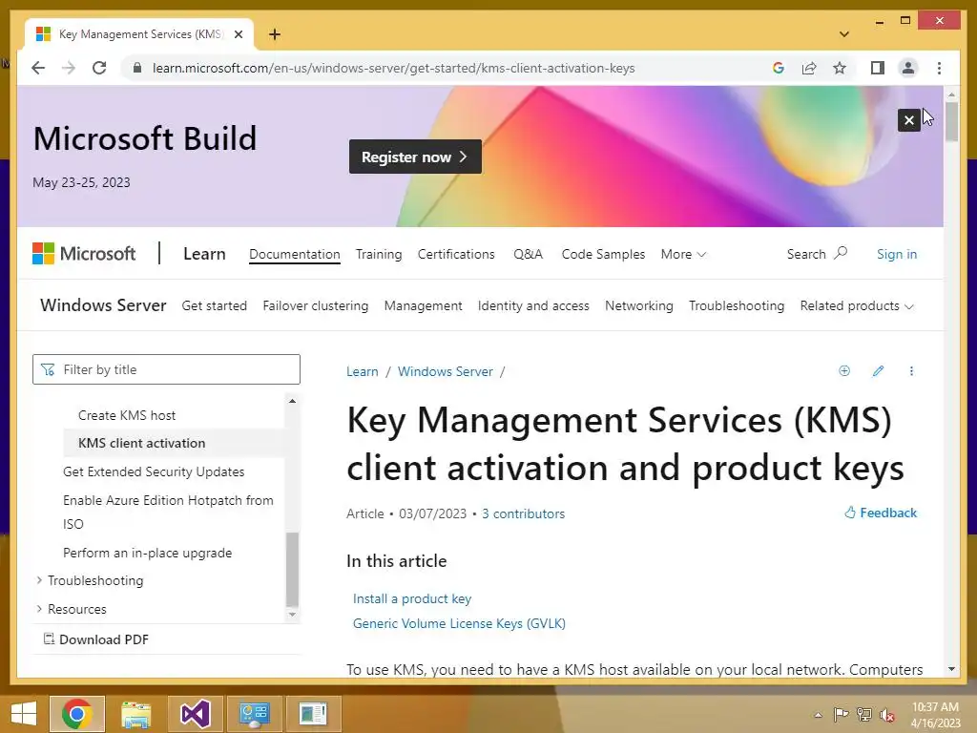Open the Failover clustering nav item
Viewport: 977px width, 733px height.
315,306
